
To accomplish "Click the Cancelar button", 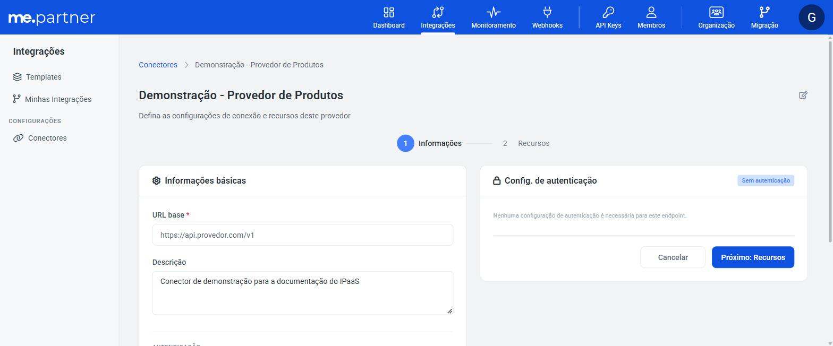I will 673,257.
